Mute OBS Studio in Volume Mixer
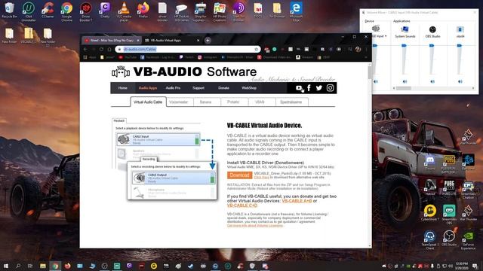This screenshot has height=271, width=483. pos(432,82)
